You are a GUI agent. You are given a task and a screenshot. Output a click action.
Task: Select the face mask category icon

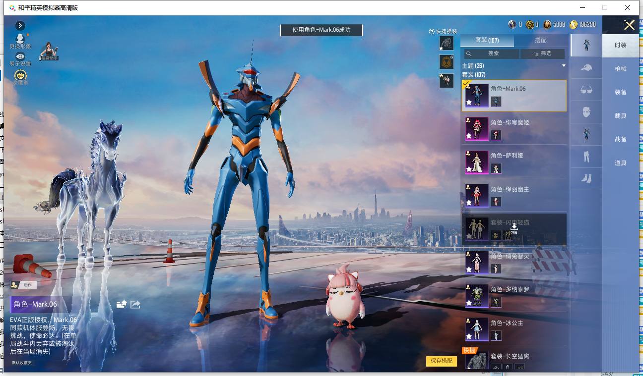tap(586, 112)
